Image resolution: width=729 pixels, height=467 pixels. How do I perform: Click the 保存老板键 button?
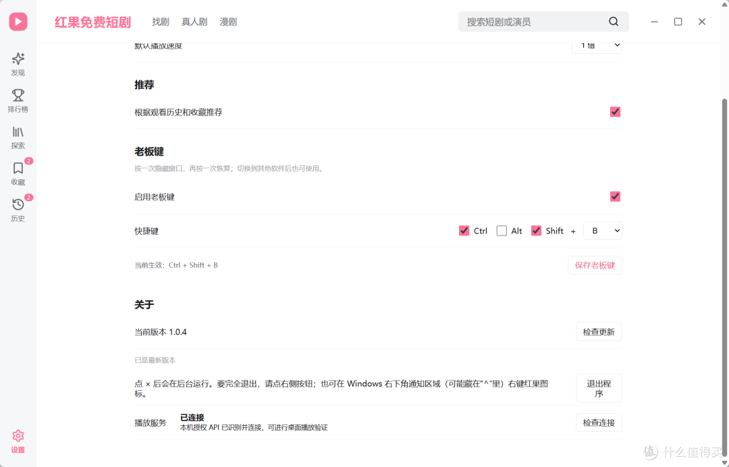595,265
